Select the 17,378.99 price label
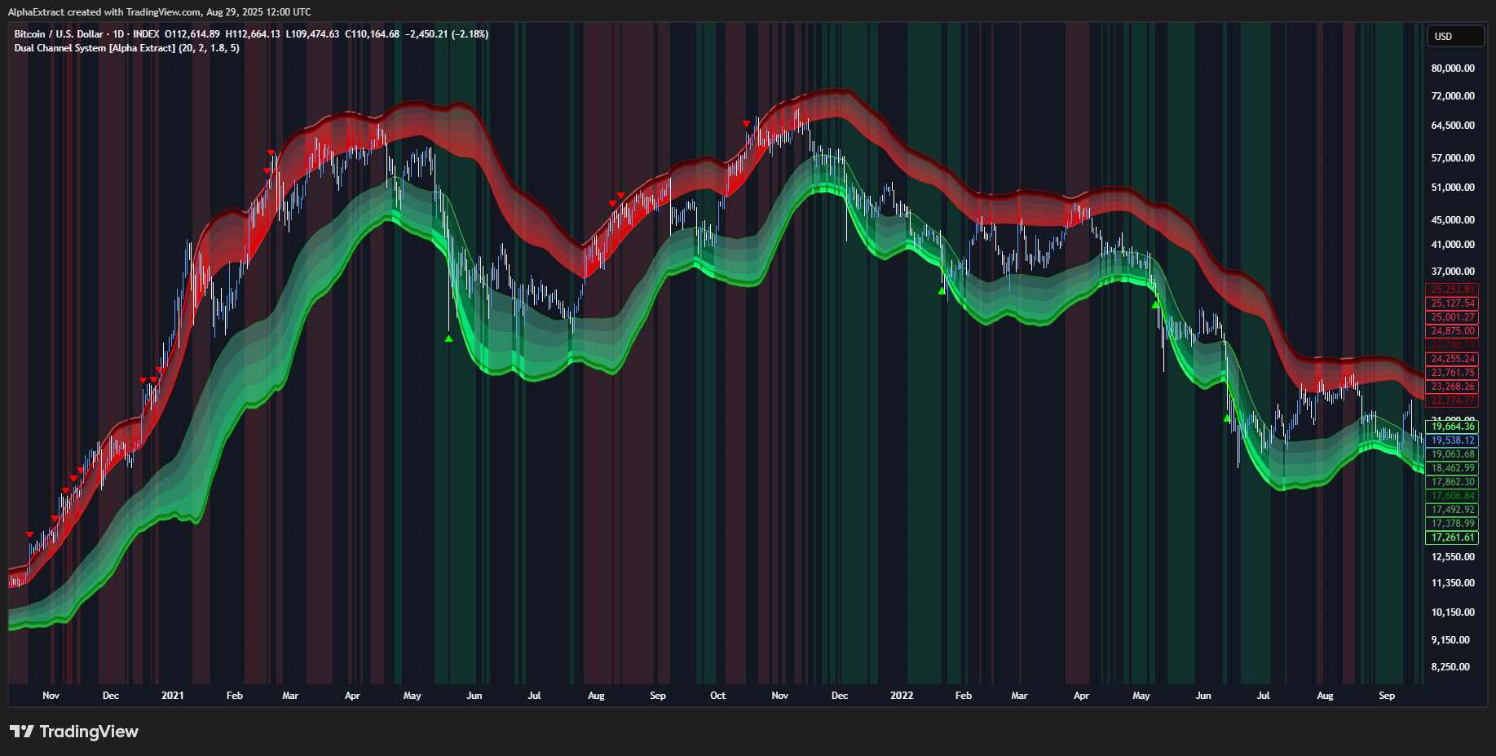The width and height of the screenshot is (1496, 756). (1452, 524)
